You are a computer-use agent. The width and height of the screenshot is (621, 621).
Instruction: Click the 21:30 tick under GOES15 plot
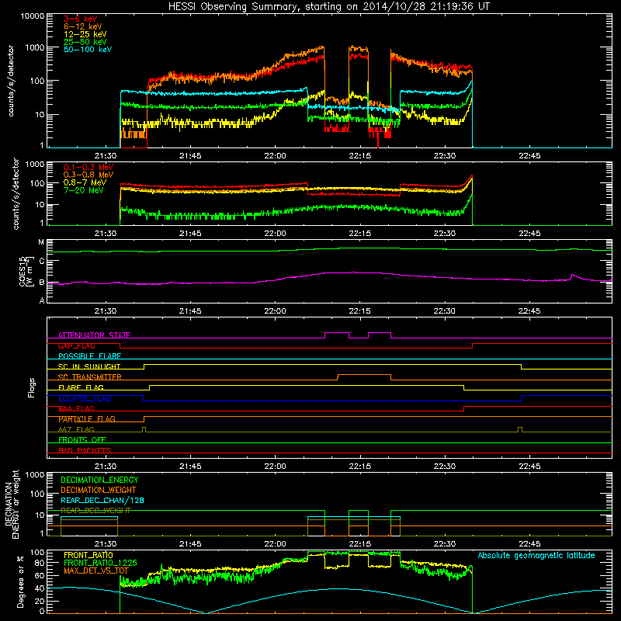tap(106, 311)
